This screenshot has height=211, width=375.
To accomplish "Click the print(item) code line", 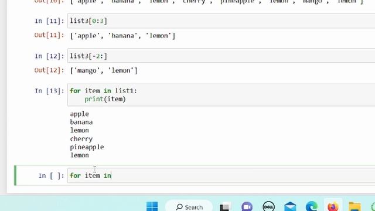I will pos(105,99).
